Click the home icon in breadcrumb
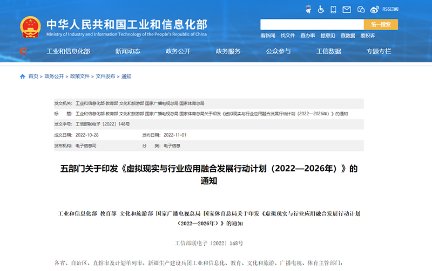Viewport: 432px width, 271px height. [x=23, y=77]
